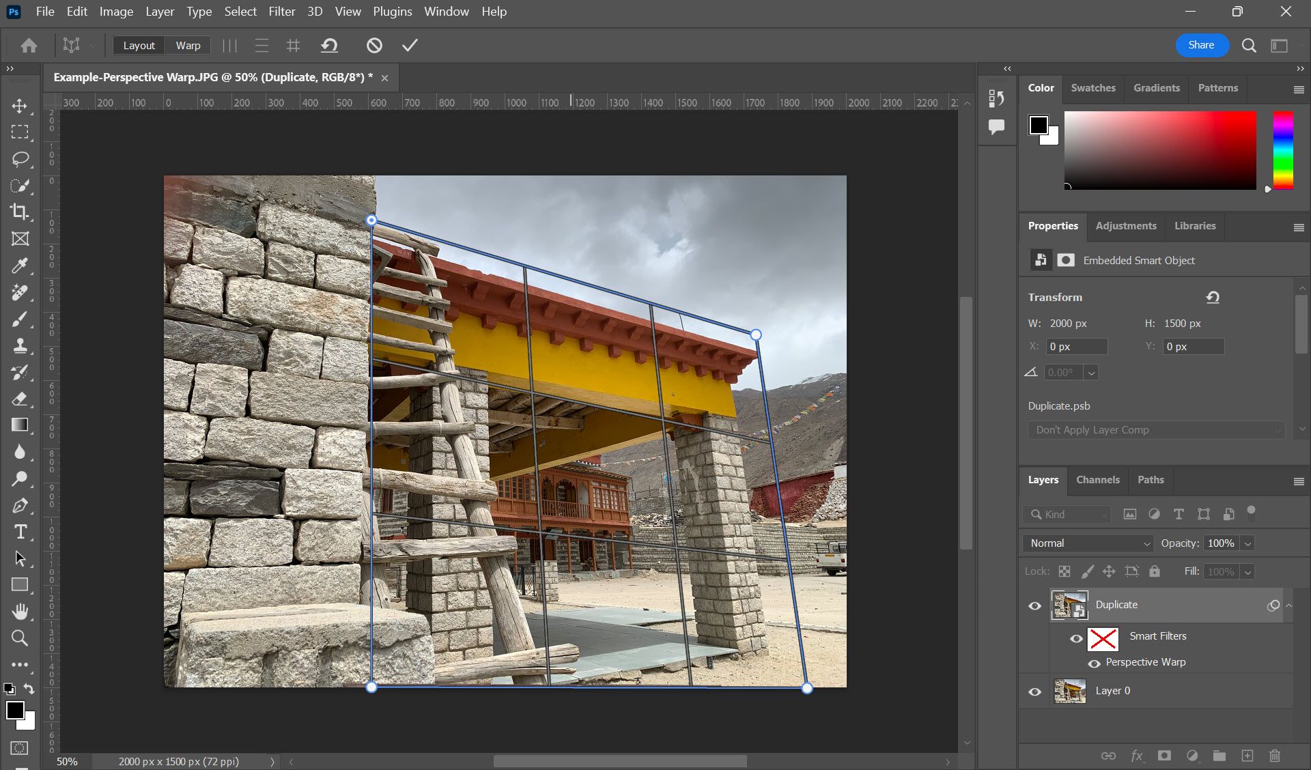Select the Lasso tool
The image size is (1311, 770).
20,159
